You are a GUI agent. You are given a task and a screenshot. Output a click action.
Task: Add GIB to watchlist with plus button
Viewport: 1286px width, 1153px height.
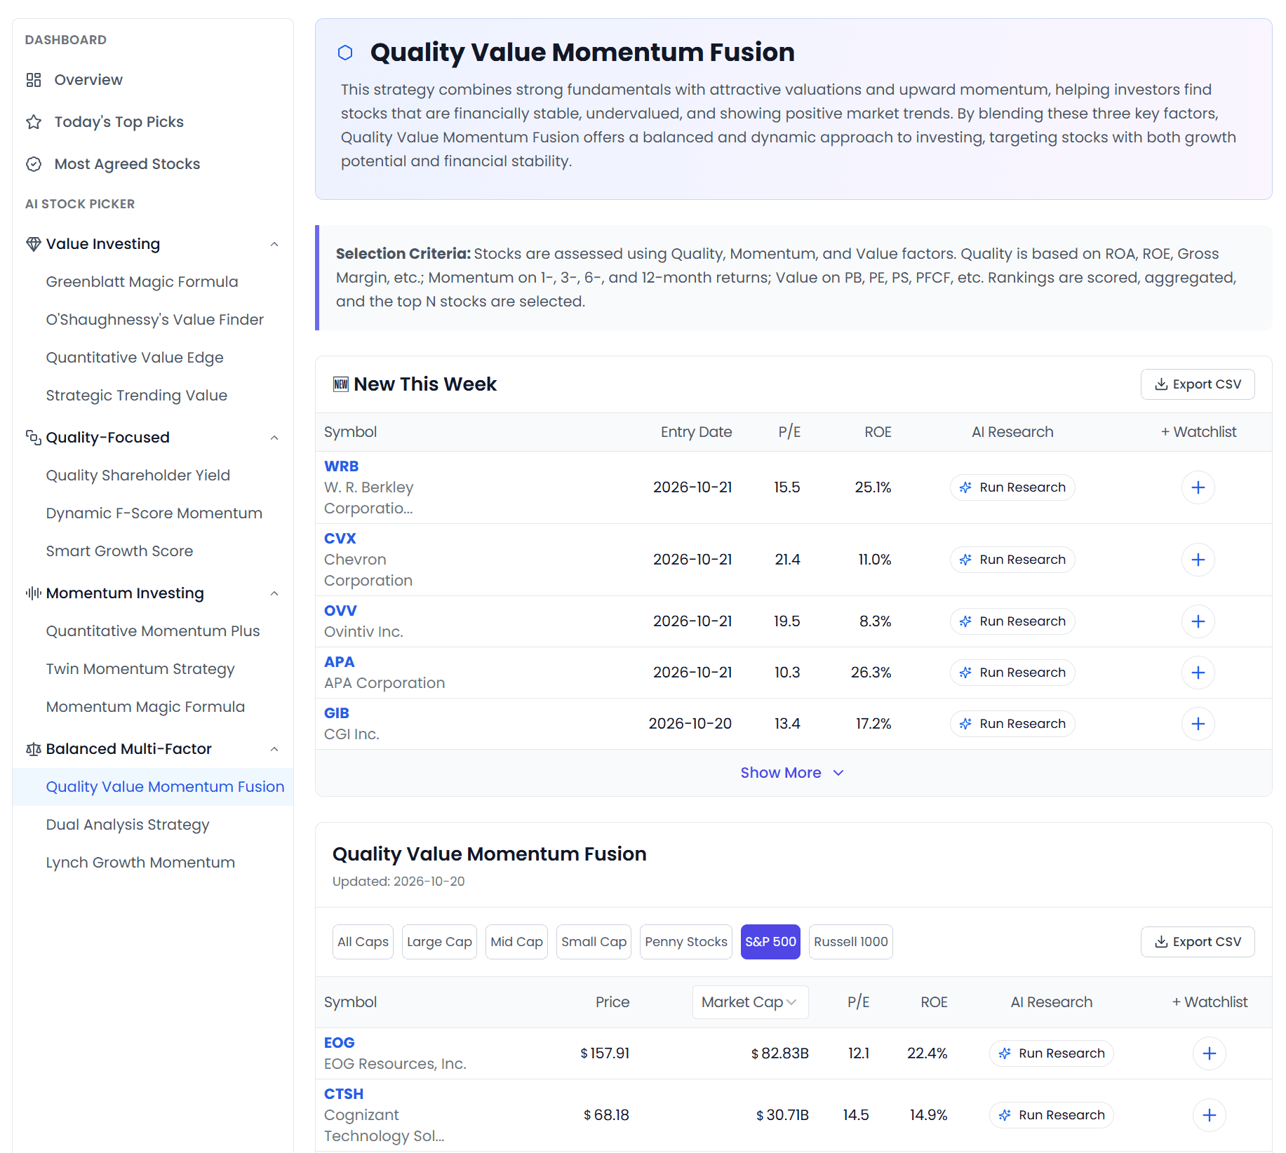click(x=1198, y=724)
